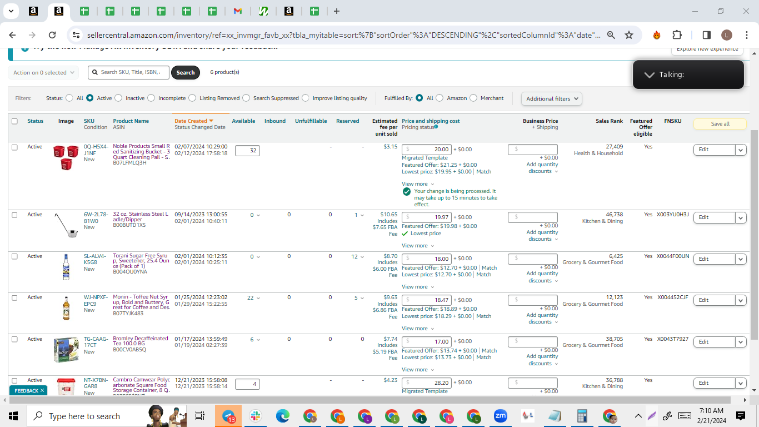
Task: Click the Search button
Action: tap(186, 72)
